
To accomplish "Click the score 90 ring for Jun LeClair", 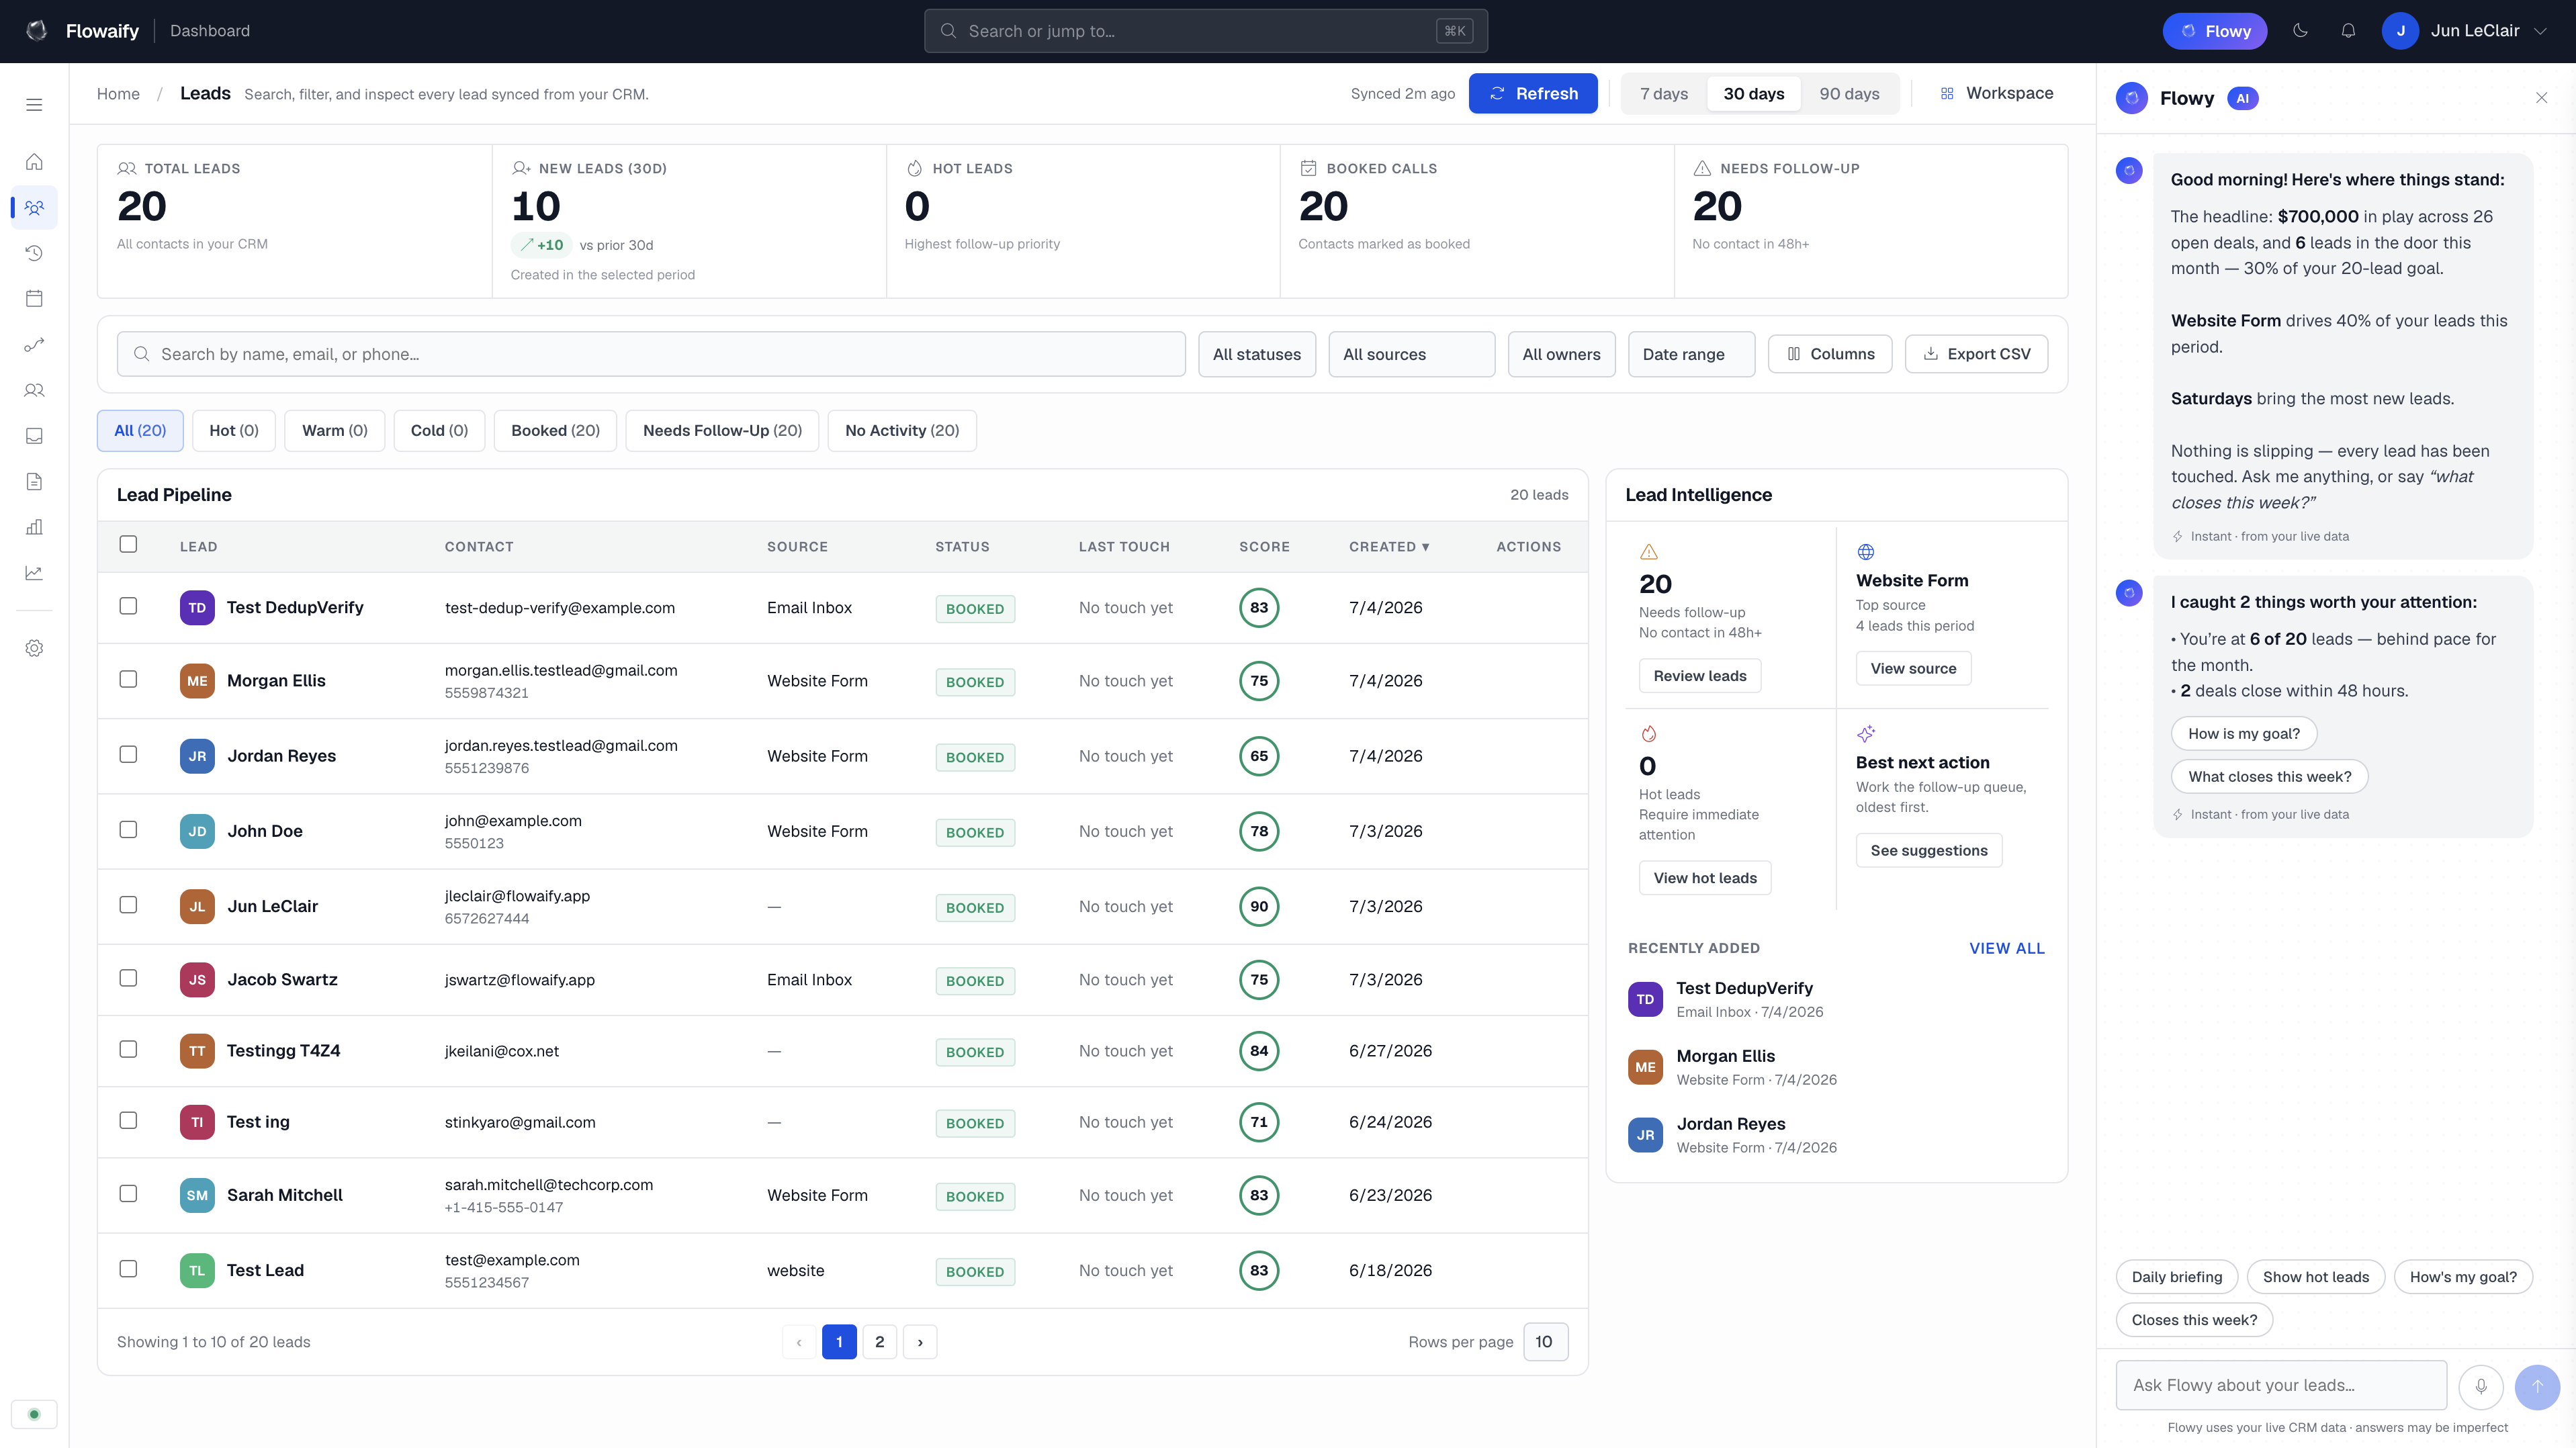I will (x=1259, y=907).
